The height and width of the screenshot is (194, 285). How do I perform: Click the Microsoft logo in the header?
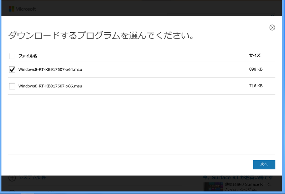click(x=22, y=9)
